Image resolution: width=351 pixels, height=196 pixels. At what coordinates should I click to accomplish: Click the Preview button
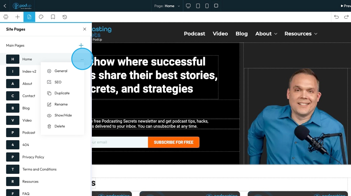click(x=346, y=6)
